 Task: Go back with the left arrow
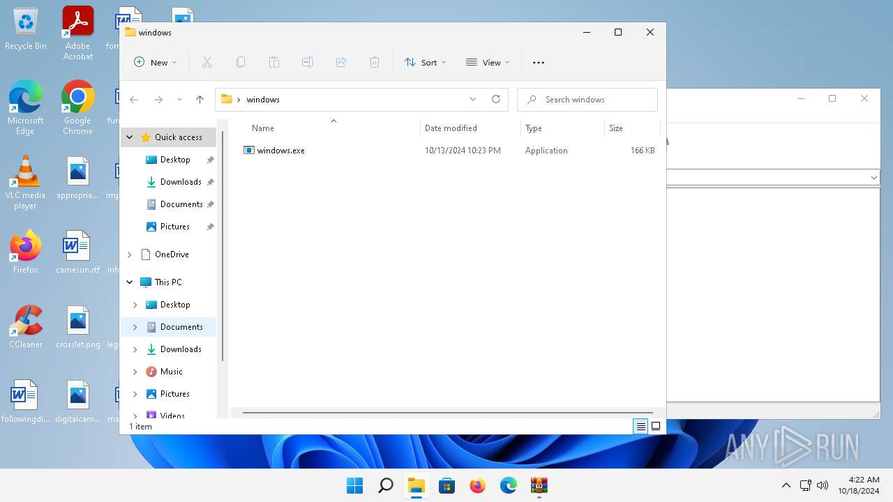(x=134, y=100)
